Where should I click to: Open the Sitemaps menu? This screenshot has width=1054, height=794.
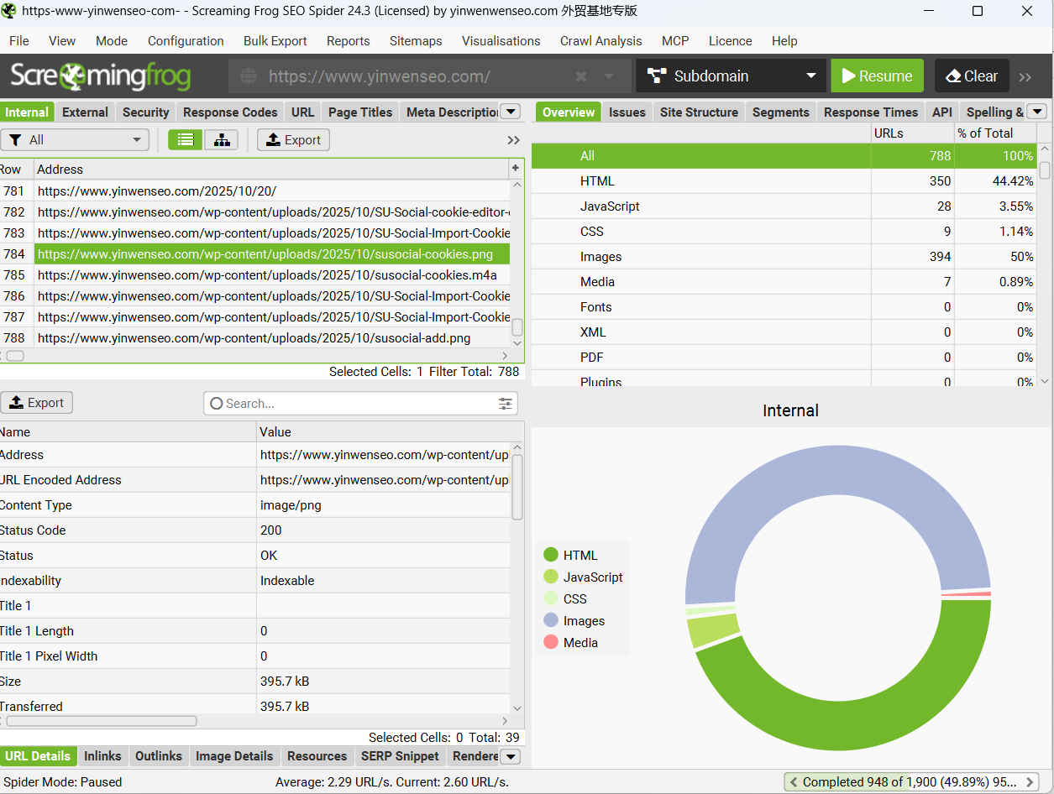point(416,41)
